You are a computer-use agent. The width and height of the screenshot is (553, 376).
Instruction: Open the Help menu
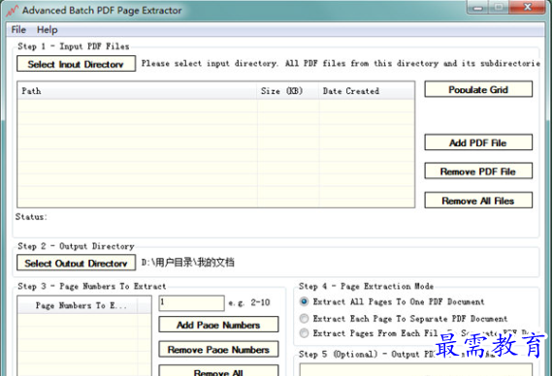48,30
